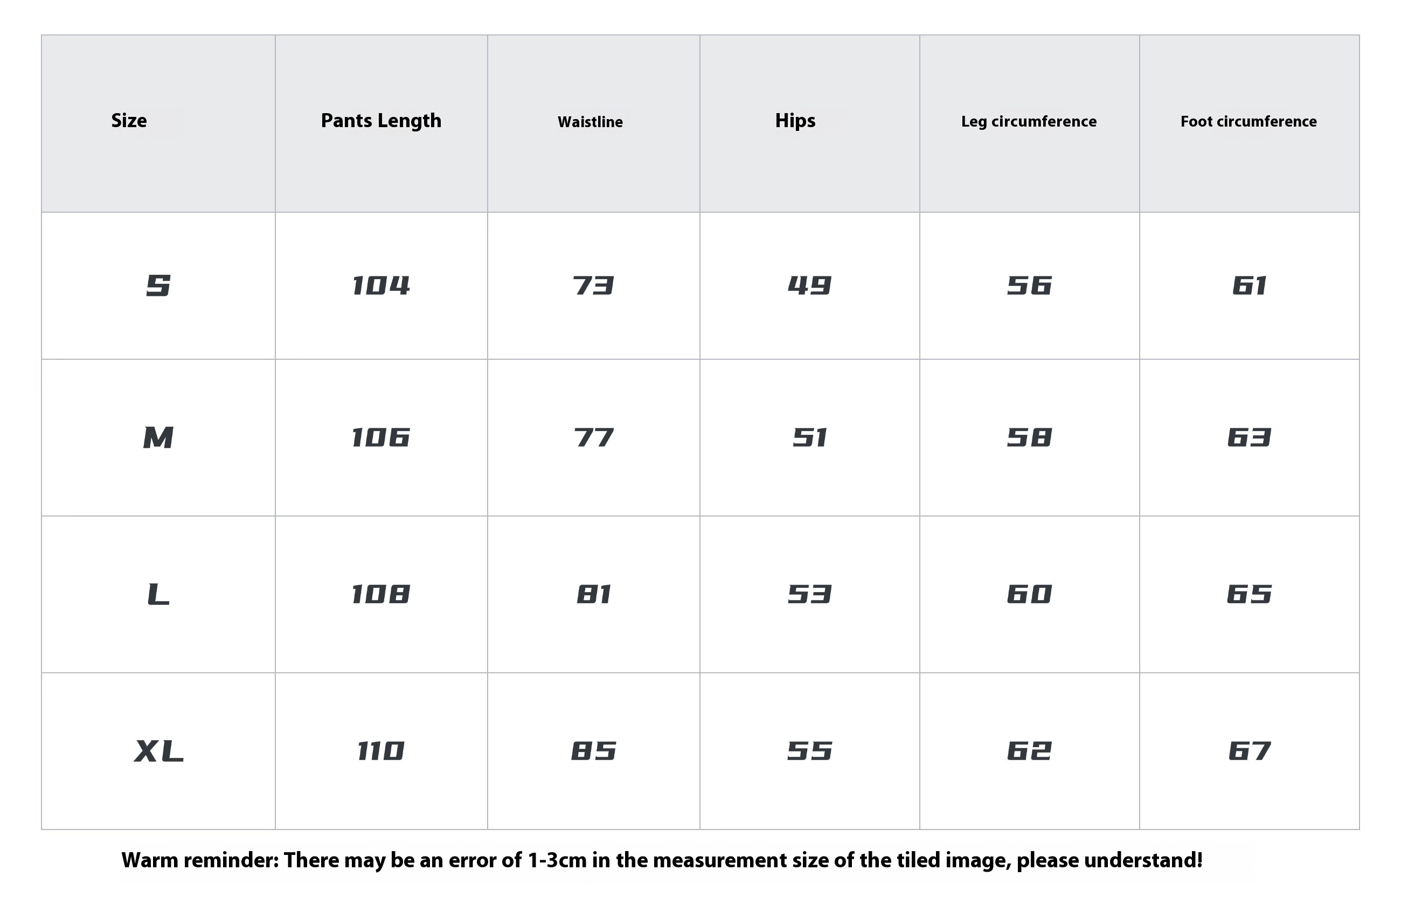Click the foot circumference value 61
Viewport: 1401px width, 905px height.
point(1250,286)
